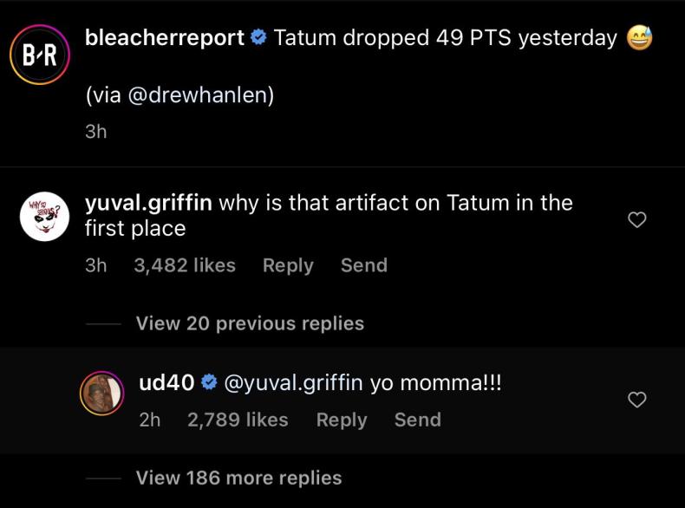Open the bleacherreport username link

pyautogui.click(x=165, y=38)
